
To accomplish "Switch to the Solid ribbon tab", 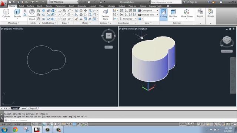I will (21, 6).
